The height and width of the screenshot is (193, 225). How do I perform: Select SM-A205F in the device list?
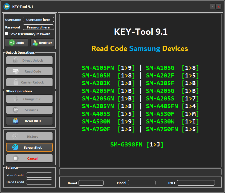point(160,83)
